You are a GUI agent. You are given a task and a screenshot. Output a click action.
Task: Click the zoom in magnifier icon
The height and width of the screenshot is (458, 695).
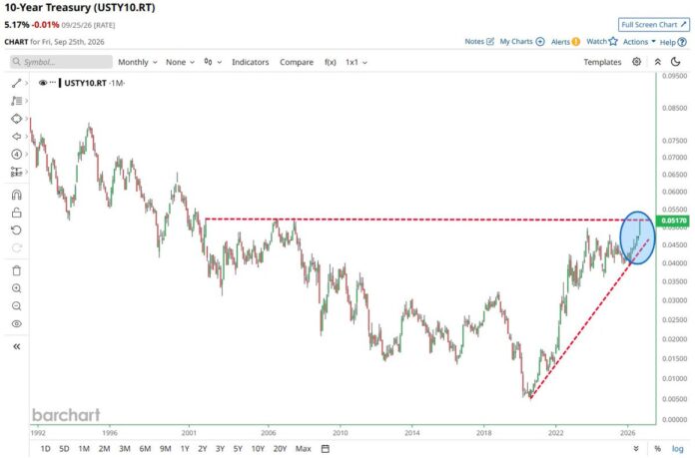[x=16, y=288]
